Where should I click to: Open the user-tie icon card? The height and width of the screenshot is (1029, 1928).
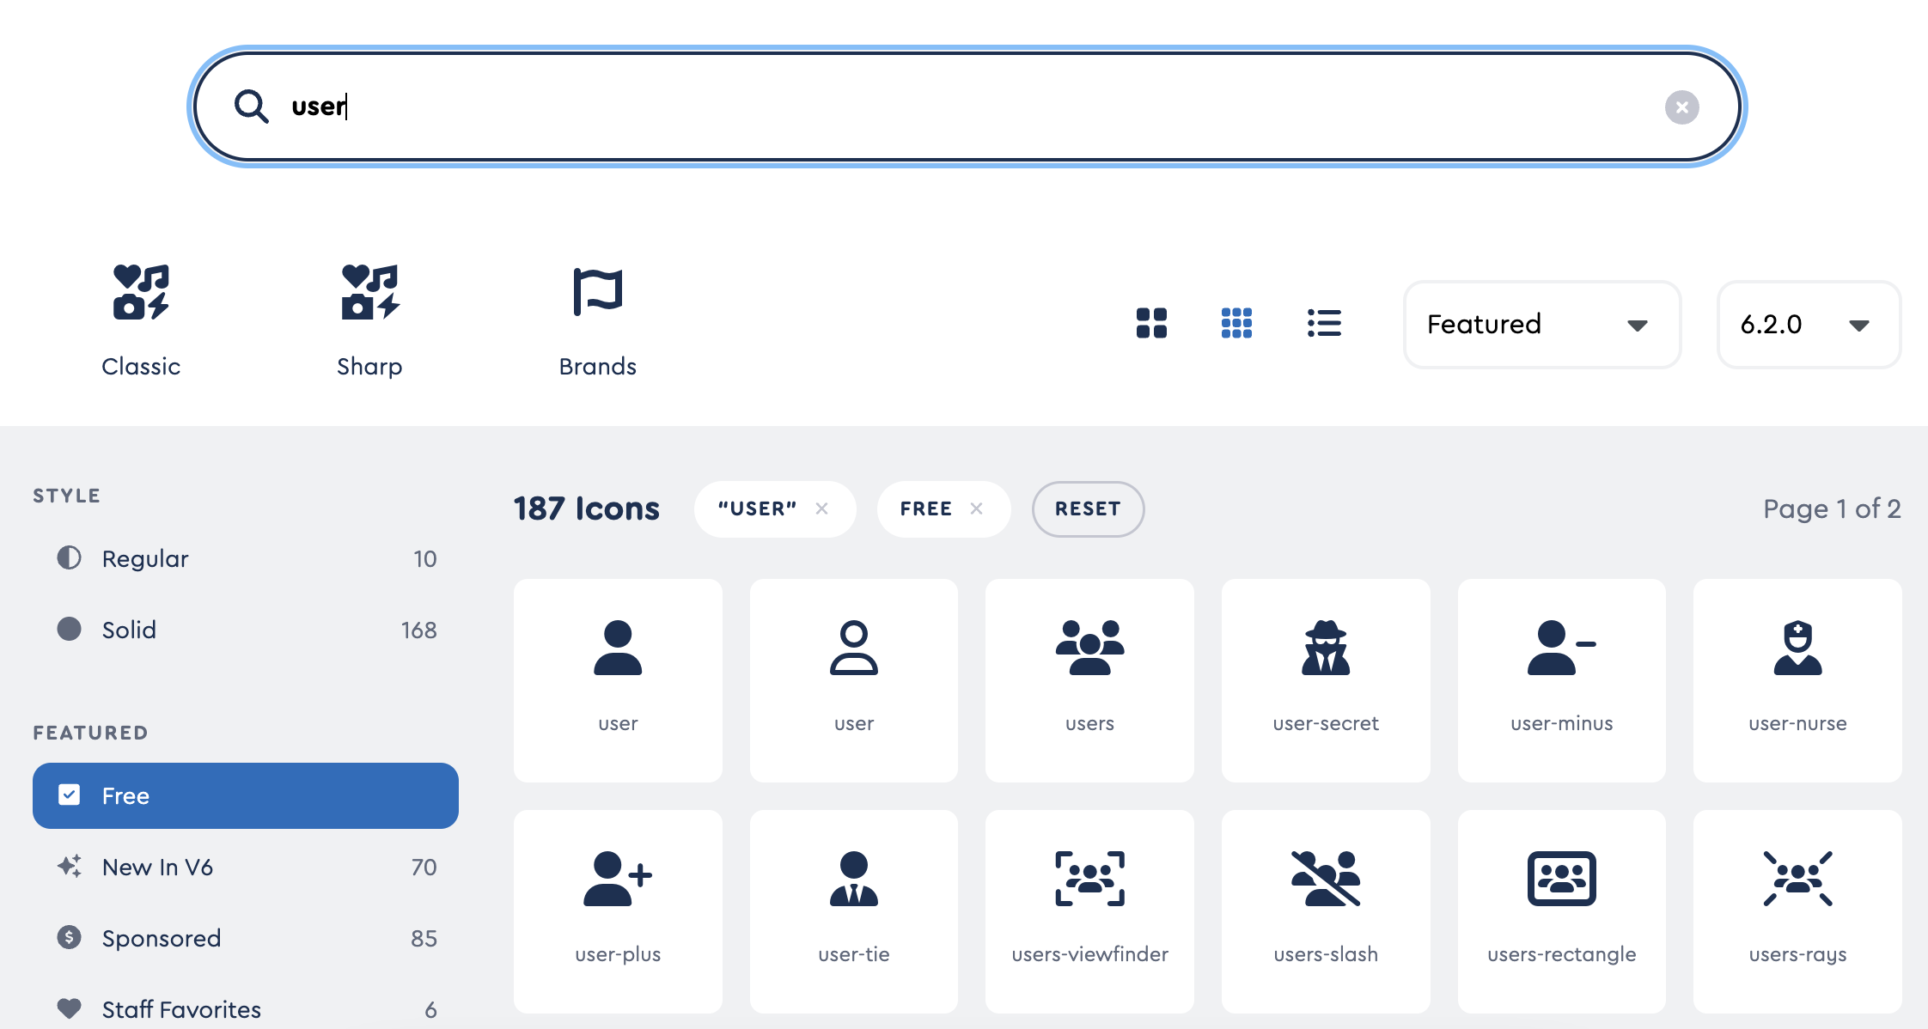(854, 911)
